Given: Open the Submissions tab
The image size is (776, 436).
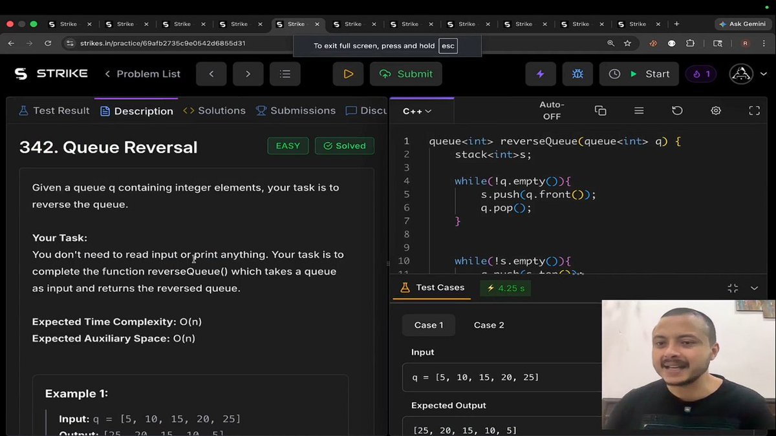Looking at the screenshot, I should pyautogui.click(x=296, y=110).
